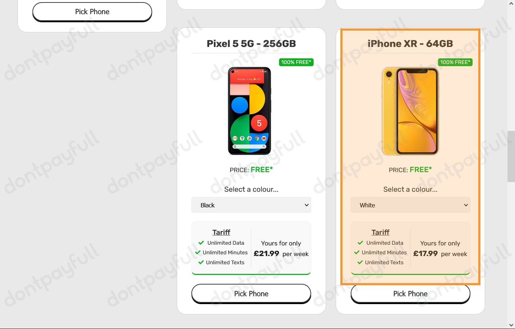Click the iPhone XR 100% FREE badge
Screen dimensions: 515x329
[455, 62]
